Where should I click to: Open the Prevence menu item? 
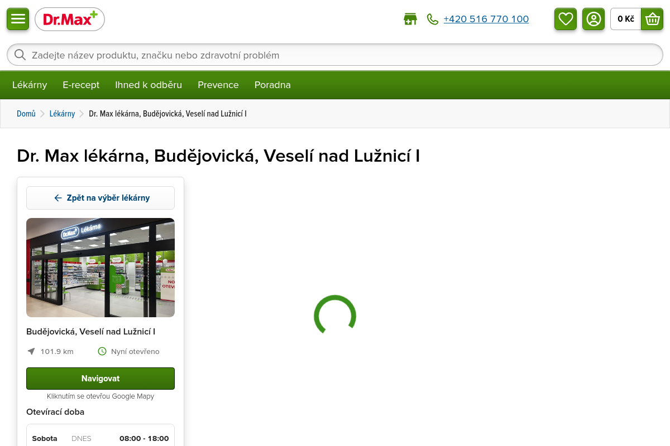(218, 85)
